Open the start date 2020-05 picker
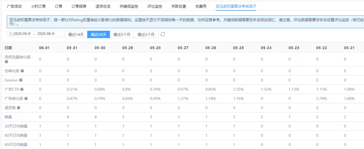 click(x=22, y=34)
